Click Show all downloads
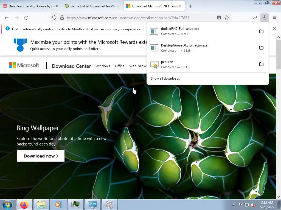Viewport: 281px width, 210px height. coord(165,78)
